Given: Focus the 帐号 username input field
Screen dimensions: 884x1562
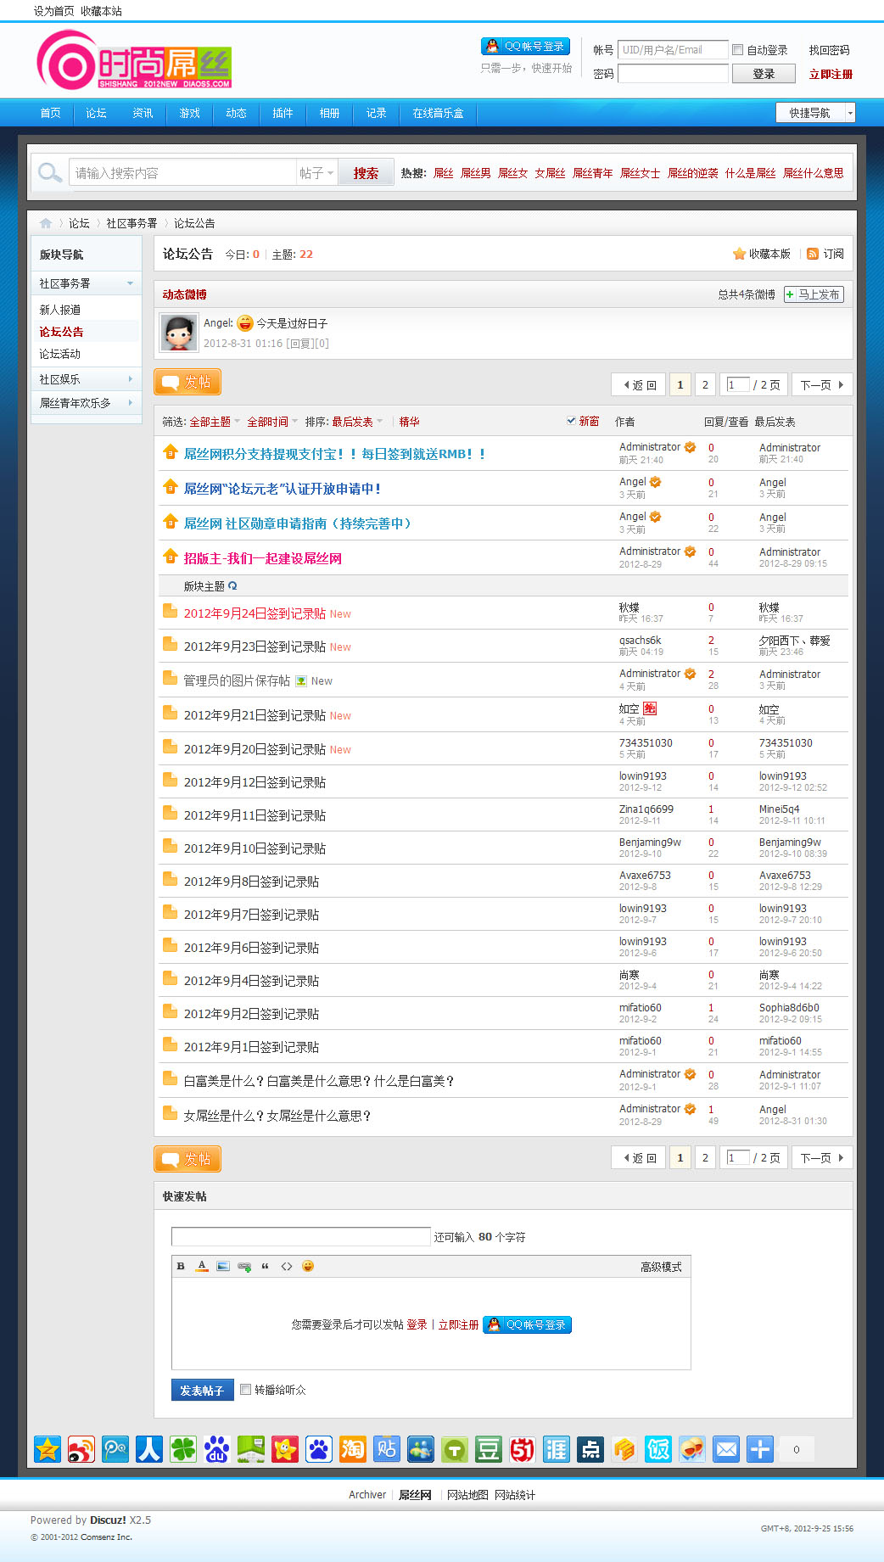Looking at the screenshot, I should (673, 49).
